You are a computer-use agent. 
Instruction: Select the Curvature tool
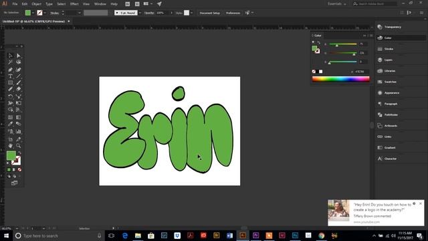[19, 70]
